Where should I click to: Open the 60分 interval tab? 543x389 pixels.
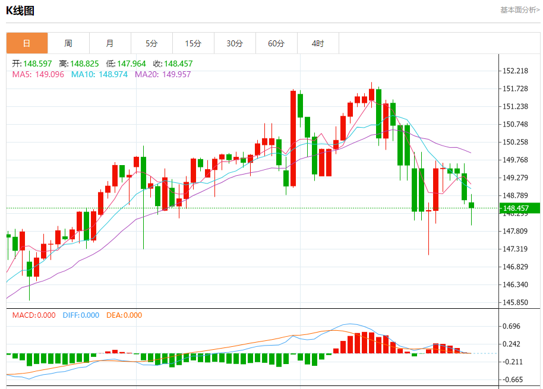pyautogui.click(x=276, y=43)
